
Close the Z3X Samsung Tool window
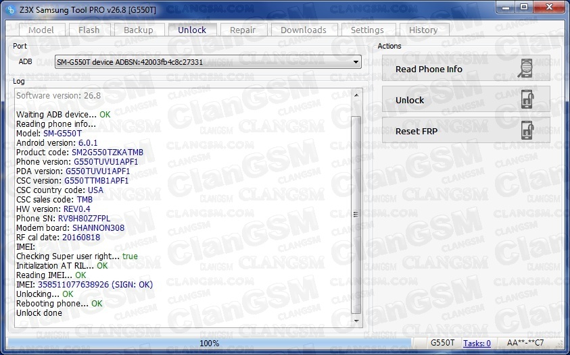549,7
